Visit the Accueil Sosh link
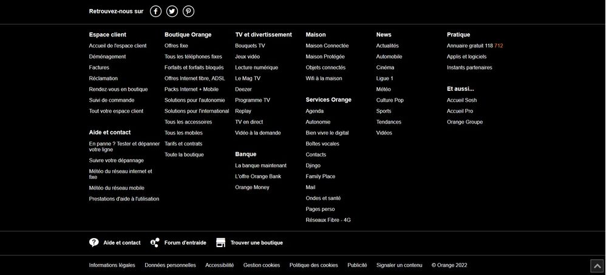606x275 pixels. (462, 100)
